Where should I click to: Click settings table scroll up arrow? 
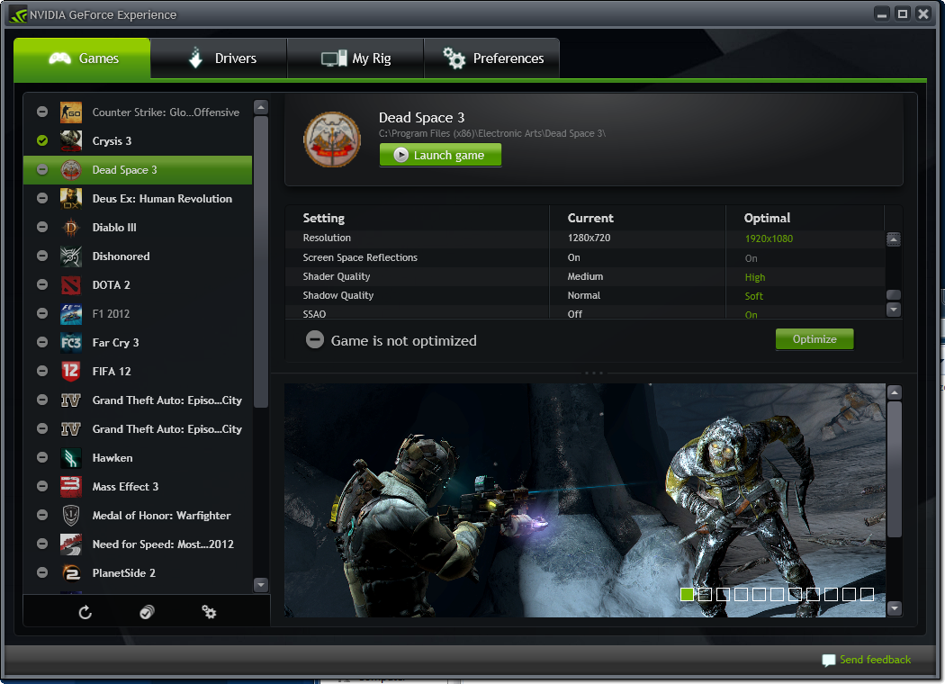(x=894, y=239)
